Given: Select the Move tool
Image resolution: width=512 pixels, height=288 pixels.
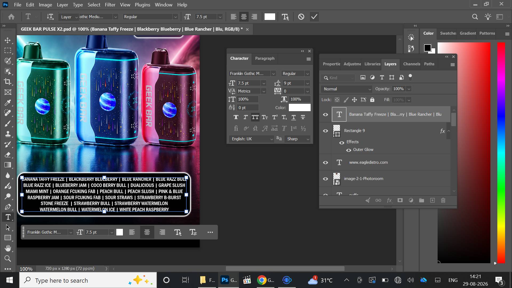Looking at the screenshot, I should 8,40.
